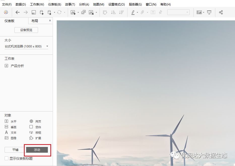Select the 扩展 extension object

(35, 138)
